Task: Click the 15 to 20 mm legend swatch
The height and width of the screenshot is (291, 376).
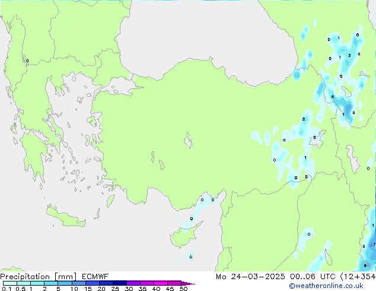Action: (92, 283)
